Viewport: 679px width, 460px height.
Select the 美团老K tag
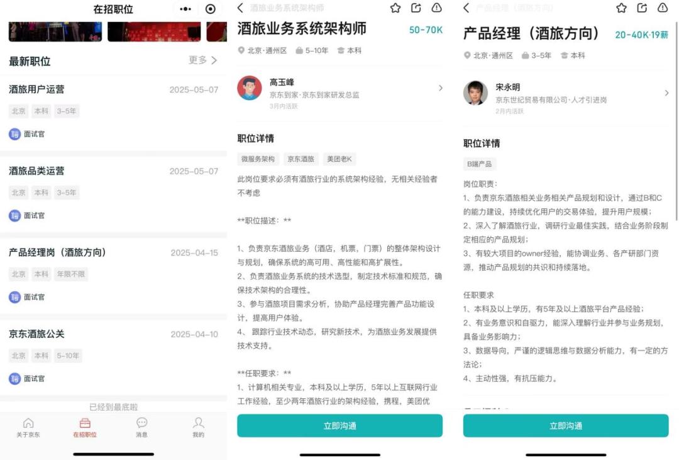tap(339, 159)
